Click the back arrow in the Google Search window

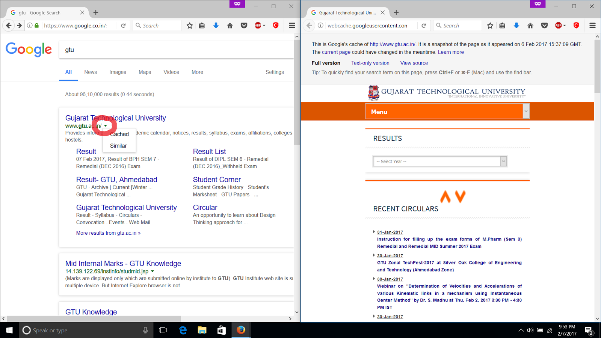click(9, 26)
